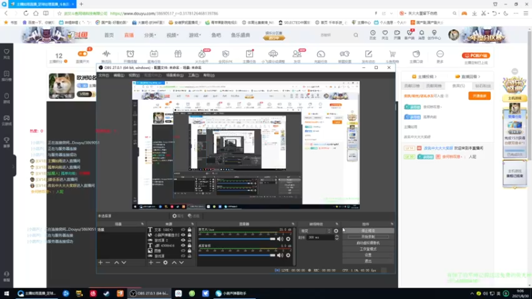Image resolution: width=532 pixels, height=299 pixels.
Task: Expand 视频 dropdown in Douyu navigation
Action: (172, 35)
